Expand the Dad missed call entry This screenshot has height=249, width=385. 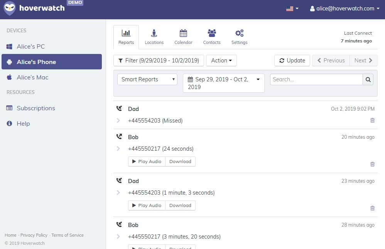coord(118,120)
